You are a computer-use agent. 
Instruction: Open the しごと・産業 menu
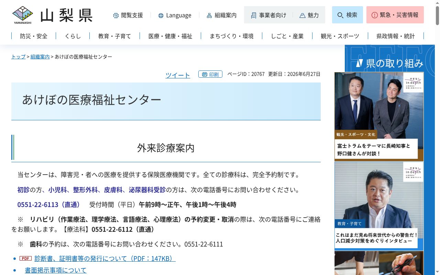(x=287, y=36)
